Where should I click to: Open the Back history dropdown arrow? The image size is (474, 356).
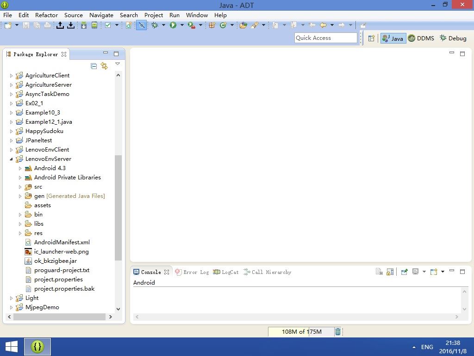coord(332,25)
